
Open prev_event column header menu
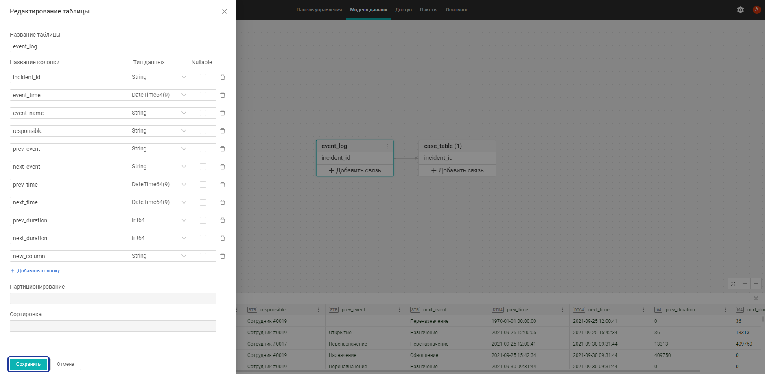pos(400,310)
